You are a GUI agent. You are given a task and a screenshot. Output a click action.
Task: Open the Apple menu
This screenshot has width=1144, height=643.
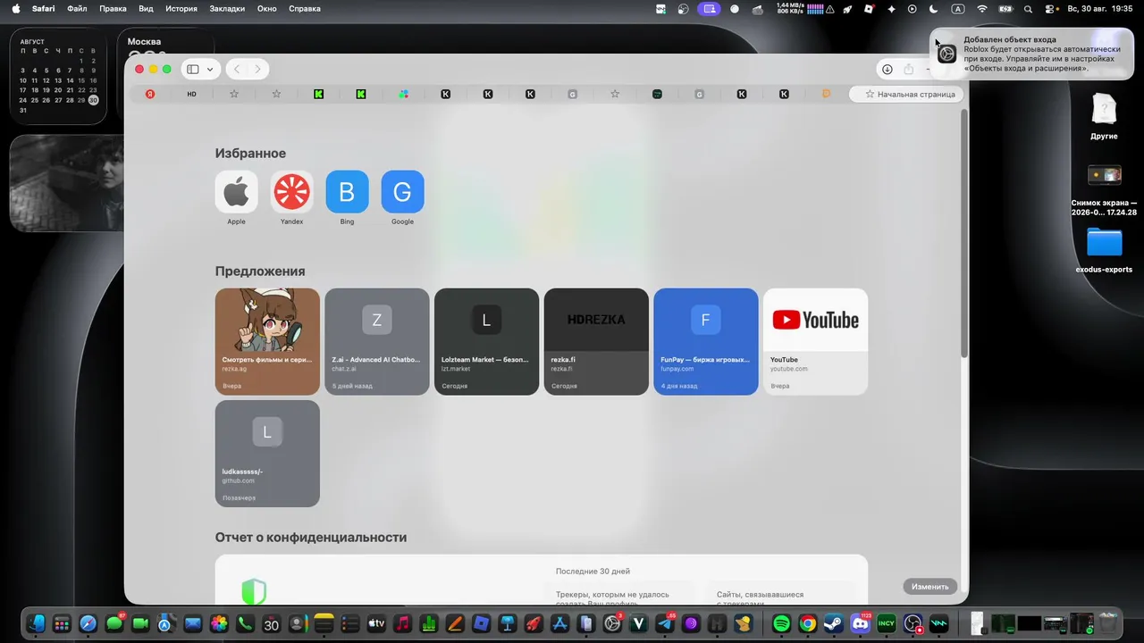tap(15, 9)
